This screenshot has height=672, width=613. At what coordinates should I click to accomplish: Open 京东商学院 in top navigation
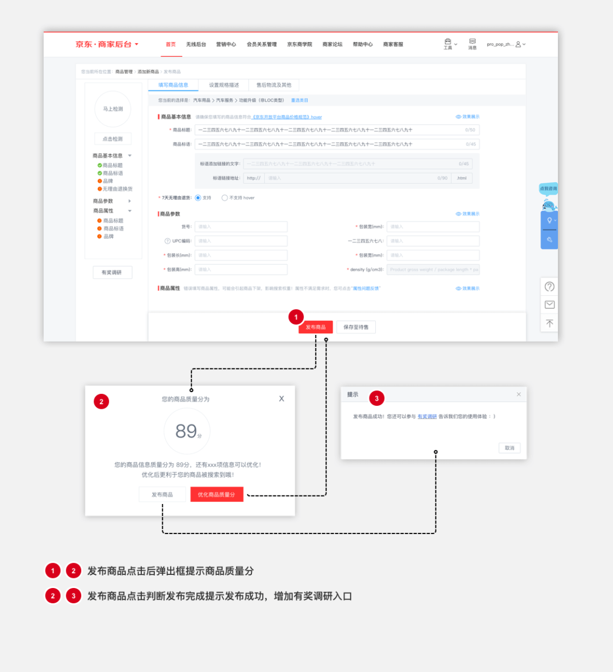pos(300,44)
